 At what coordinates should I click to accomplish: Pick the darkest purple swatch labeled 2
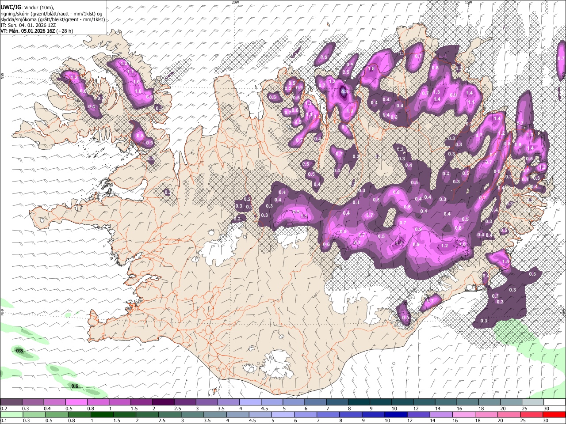pyautogui.click(x=163, y=402)
